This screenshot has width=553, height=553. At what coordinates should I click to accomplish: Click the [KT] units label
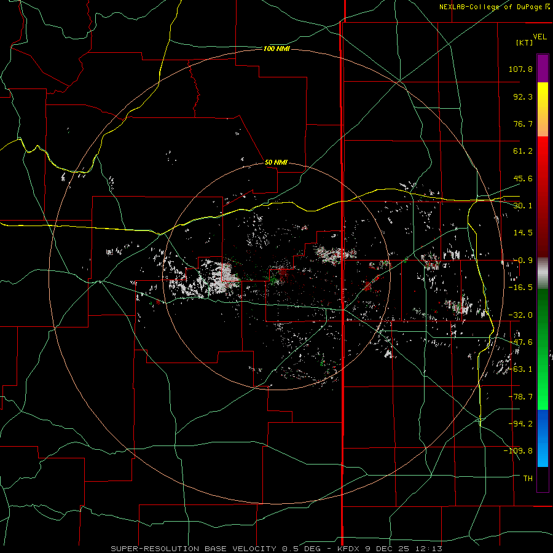tap(525, 42)
